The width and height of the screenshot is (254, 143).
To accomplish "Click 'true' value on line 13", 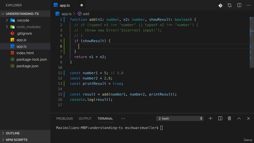I will 117,84.
